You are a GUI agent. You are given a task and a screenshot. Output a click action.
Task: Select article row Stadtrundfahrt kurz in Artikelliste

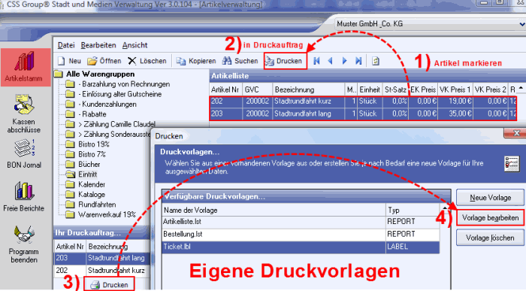[x=363, y=102]
